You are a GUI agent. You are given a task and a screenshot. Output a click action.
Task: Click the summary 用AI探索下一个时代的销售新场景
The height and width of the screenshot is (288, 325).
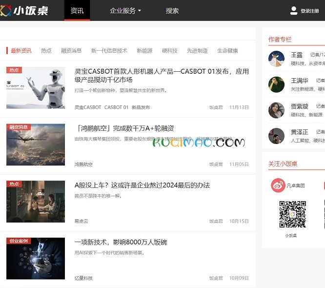(109, 253)
